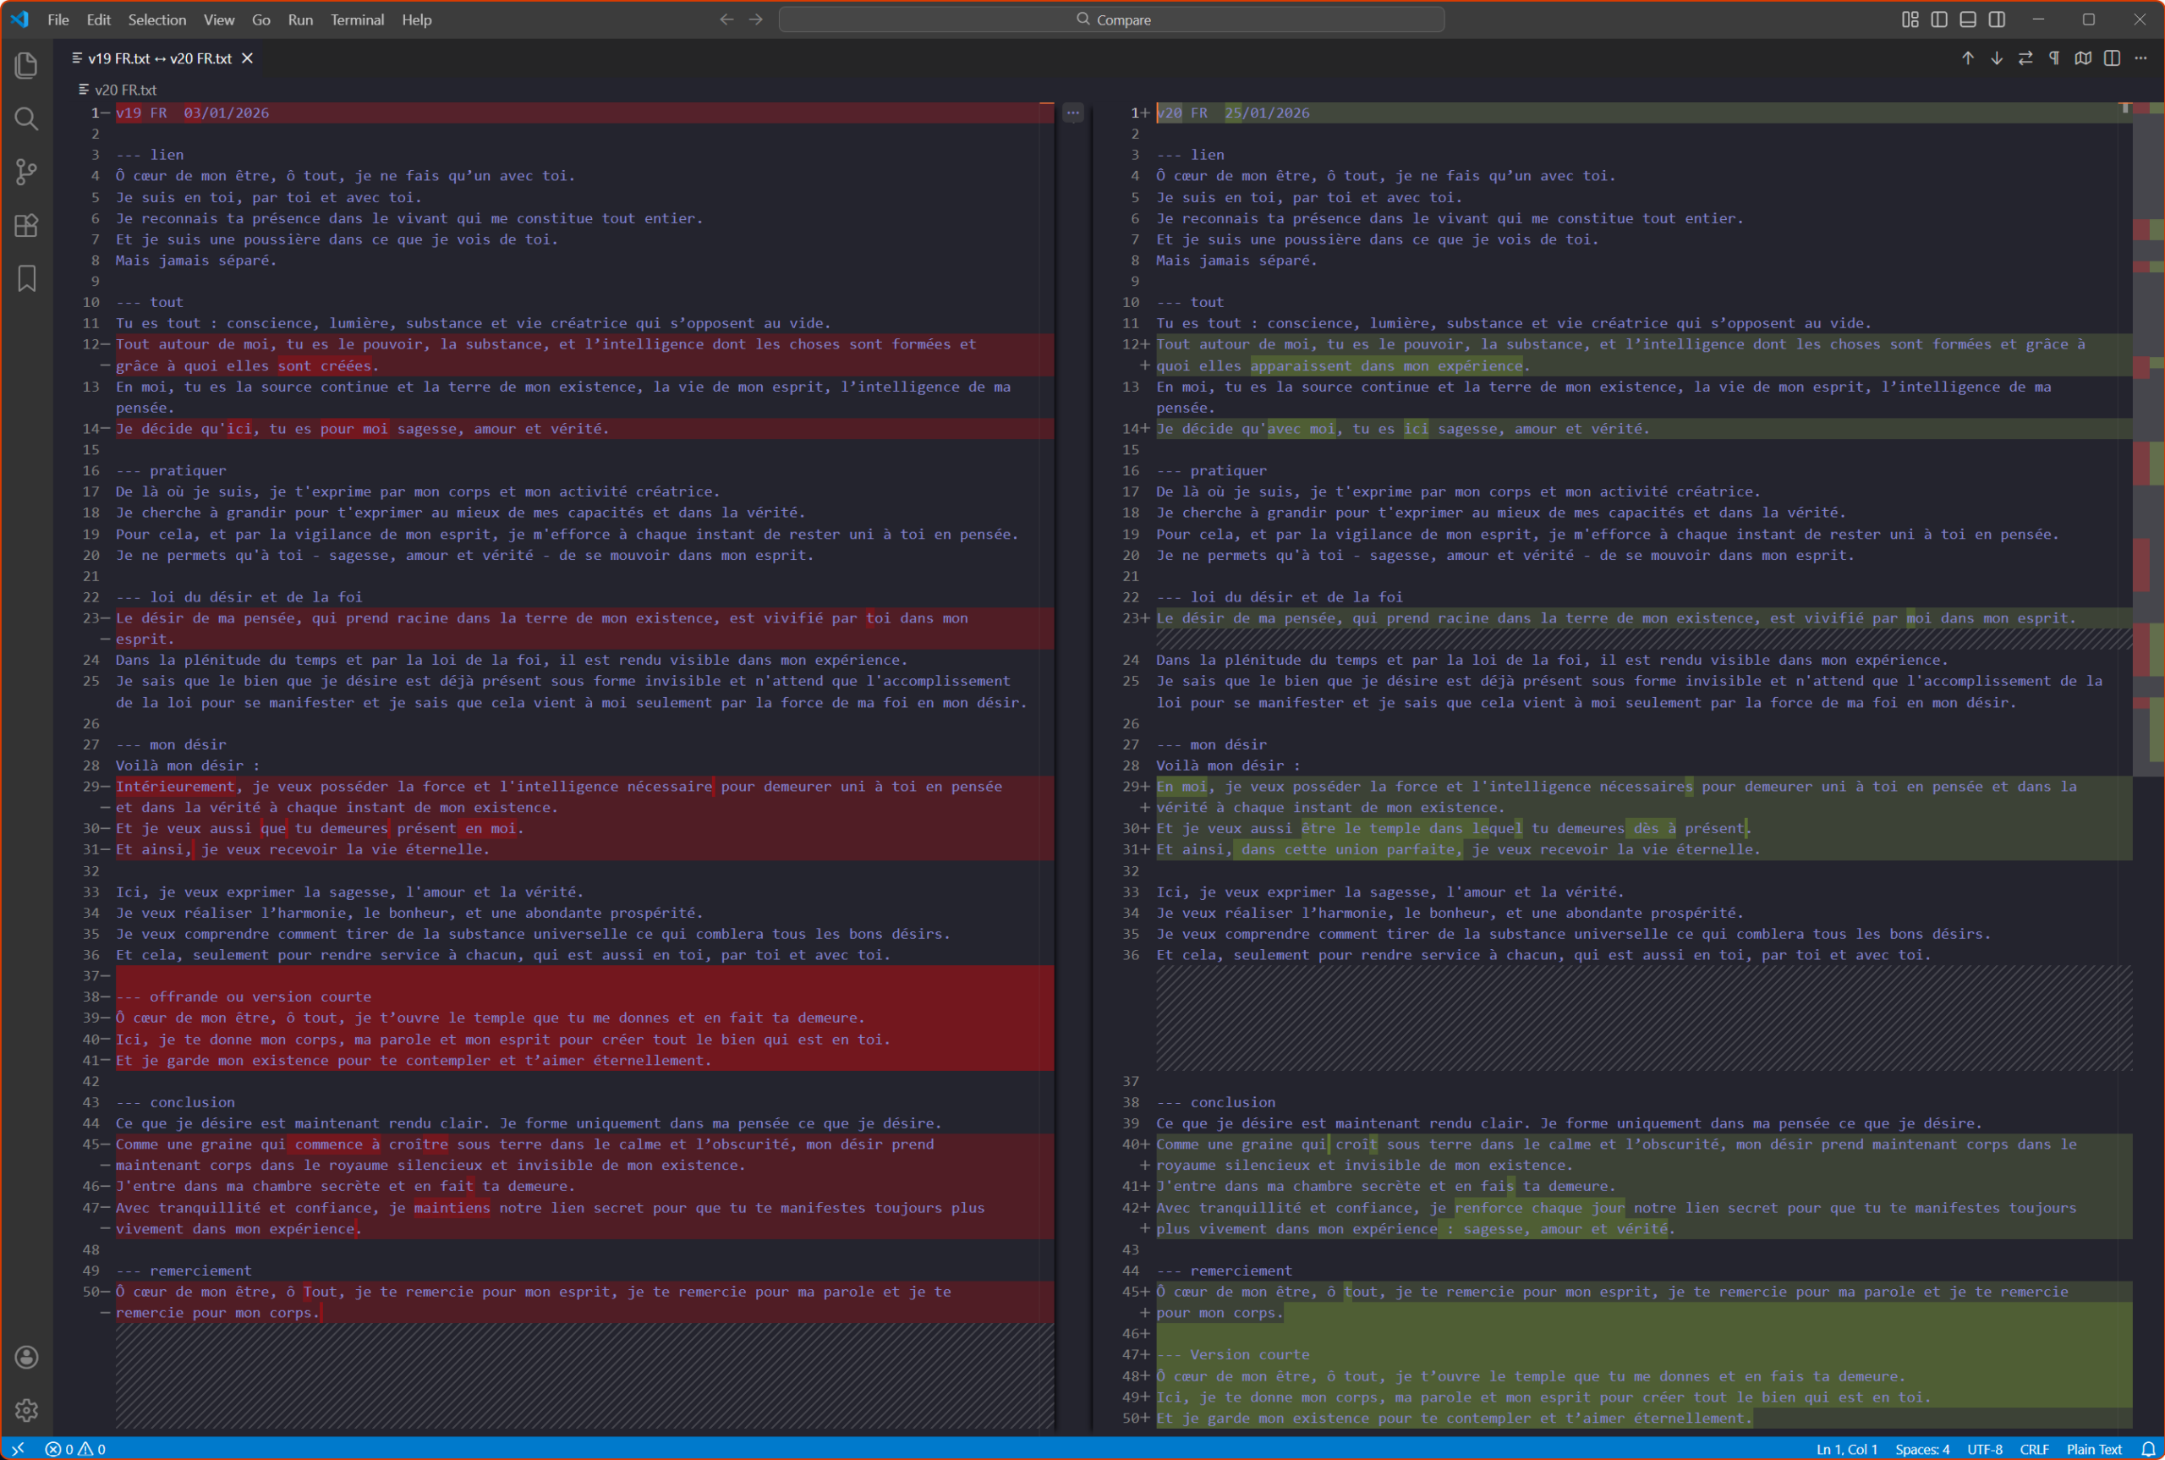Viewport: 2165px width, 1460px height.
Task: Open the Extensions view
Action: pyautogui.click(x=26, y=225)
